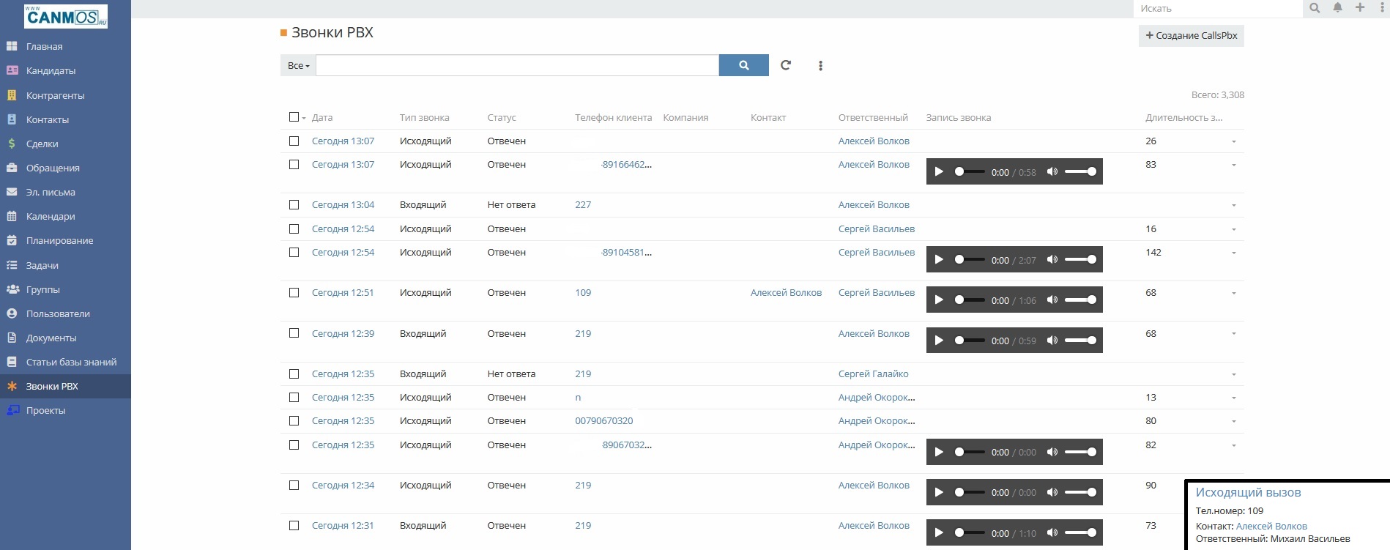
Task: Select the checkbox for the 12:51 call
Action: pos(294,293)
